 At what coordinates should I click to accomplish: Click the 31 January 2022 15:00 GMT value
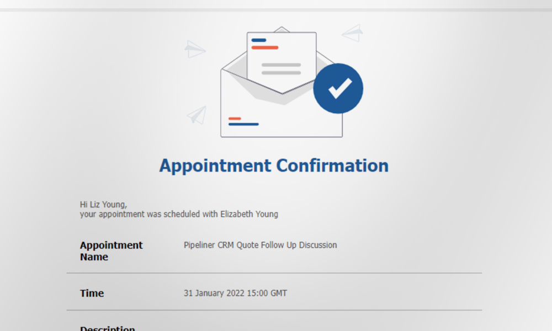click(235, 293)
